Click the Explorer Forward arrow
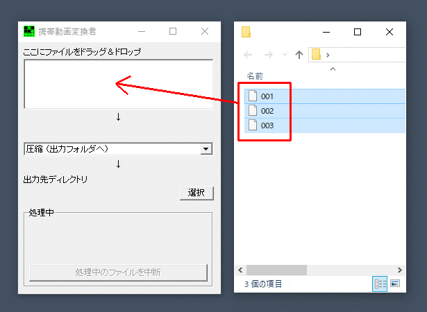Viewport: 427px width, 312px height. pyautogui.click(x=268, y=54)
